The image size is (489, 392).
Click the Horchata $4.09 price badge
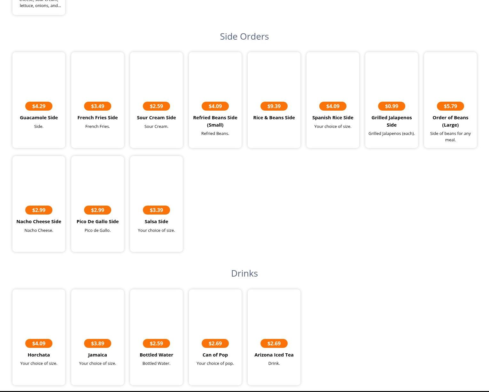(x=39, y=343)
